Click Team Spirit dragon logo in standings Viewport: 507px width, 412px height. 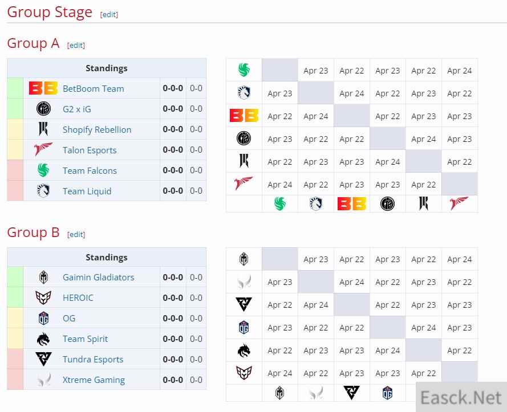(43, 339)
